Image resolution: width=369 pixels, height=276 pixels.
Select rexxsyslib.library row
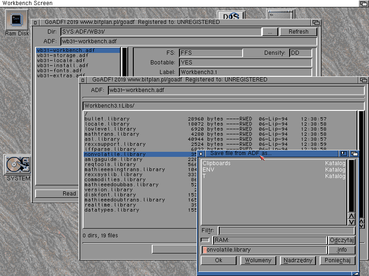pos(140,175)
